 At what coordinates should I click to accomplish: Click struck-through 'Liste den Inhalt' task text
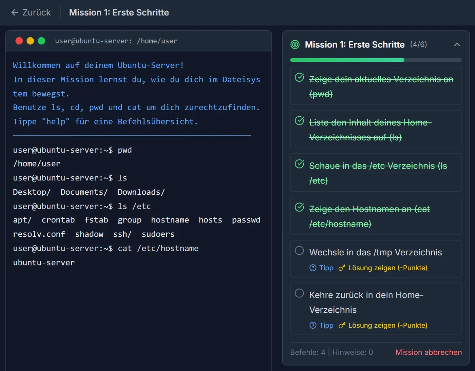tap(370, 130)
